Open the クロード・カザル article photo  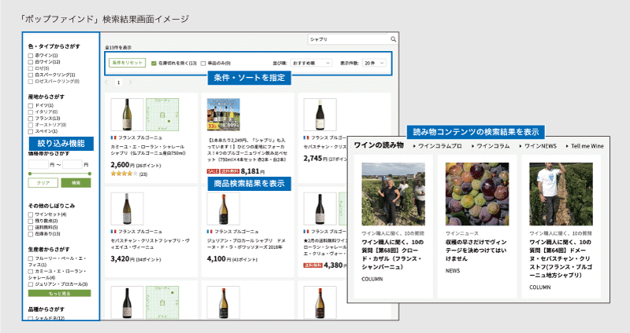[393, 194]
